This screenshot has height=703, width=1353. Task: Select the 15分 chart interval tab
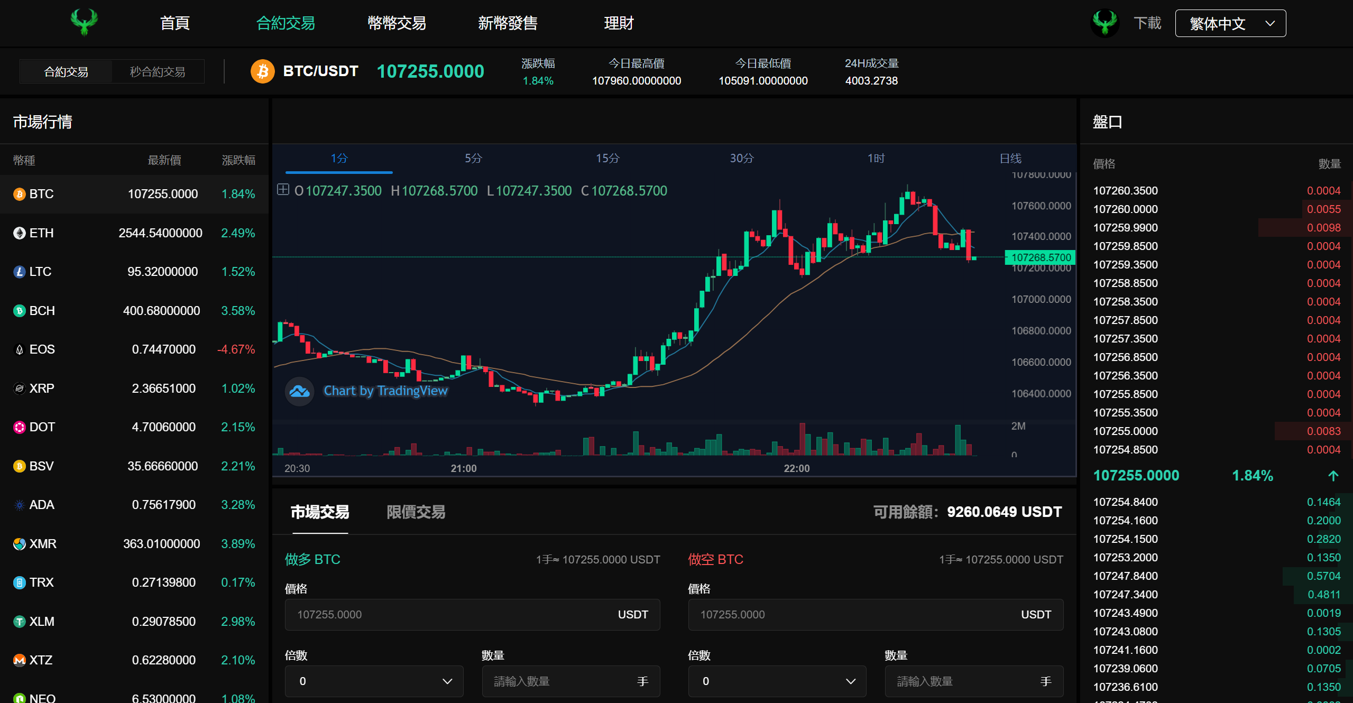pyautogui.click(x=608, y=158)
